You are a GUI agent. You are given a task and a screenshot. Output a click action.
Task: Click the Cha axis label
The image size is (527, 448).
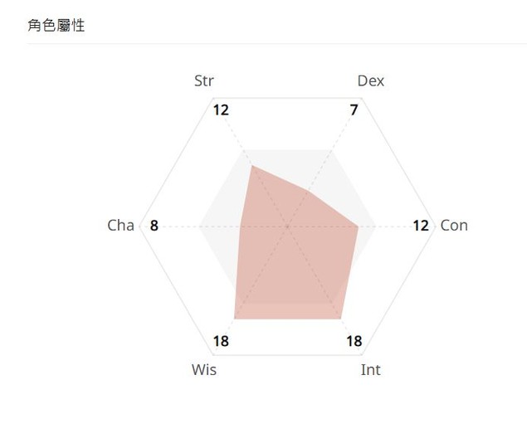pyautogui.click(x=120, y=226)
